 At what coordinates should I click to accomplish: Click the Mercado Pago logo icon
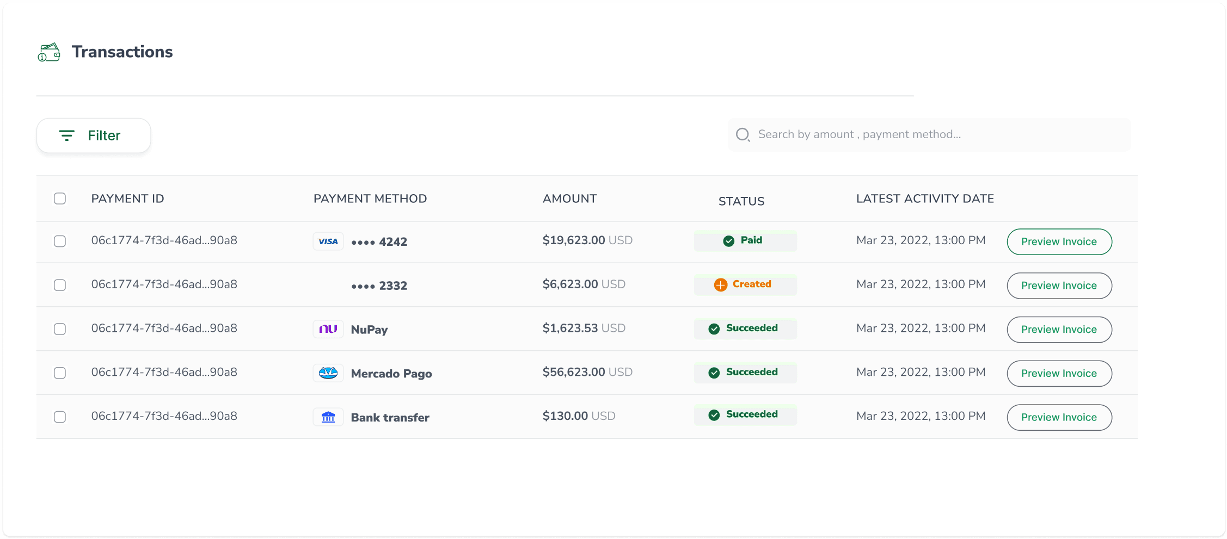[x=328, y=373]
